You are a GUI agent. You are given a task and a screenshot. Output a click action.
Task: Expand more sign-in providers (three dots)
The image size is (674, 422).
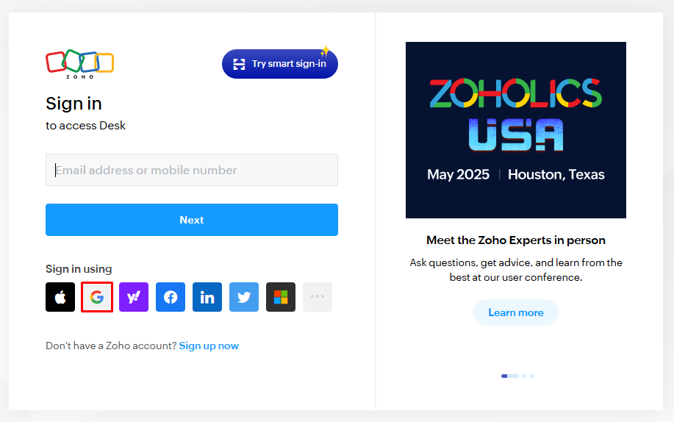pos(318,297)
